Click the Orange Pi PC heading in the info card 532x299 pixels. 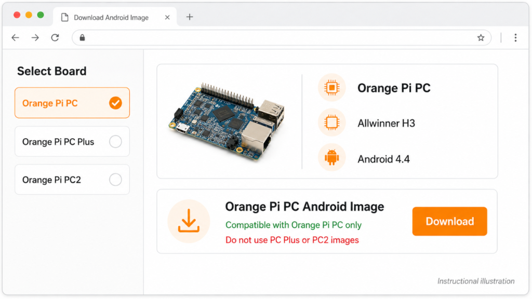point(394,88)
